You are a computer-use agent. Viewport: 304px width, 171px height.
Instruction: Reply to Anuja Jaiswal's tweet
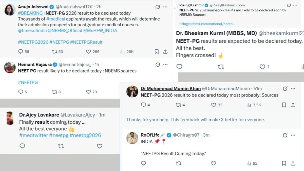click(21, 51)
